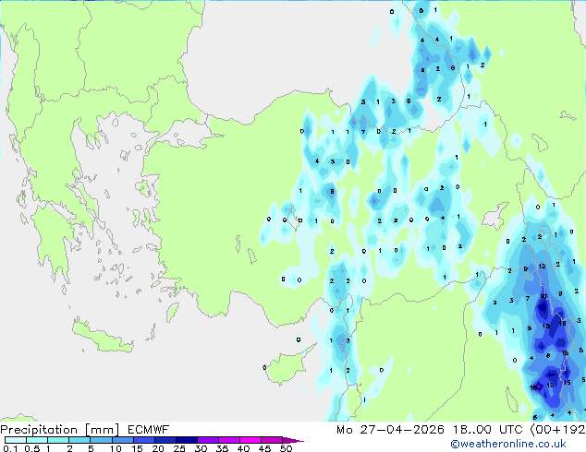Click the 20–25 mm legend swatch
Viewport: 586px width, 452px height.
[x=165, y=440]
